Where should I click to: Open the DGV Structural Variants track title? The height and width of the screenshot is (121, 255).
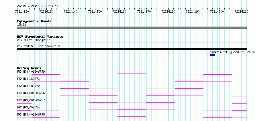[x=40, y=37]
